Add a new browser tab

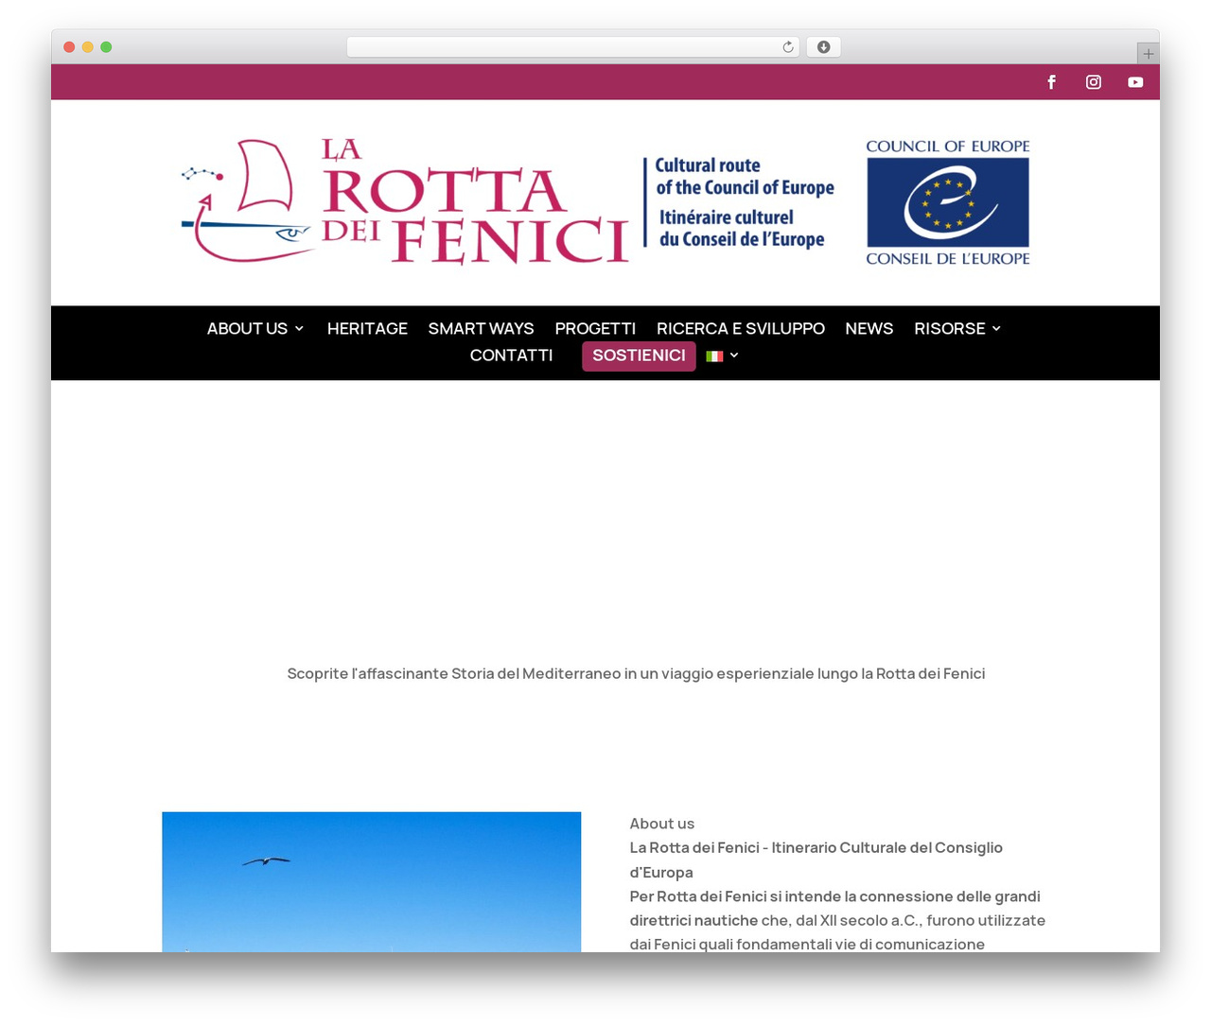[1148, 54]
